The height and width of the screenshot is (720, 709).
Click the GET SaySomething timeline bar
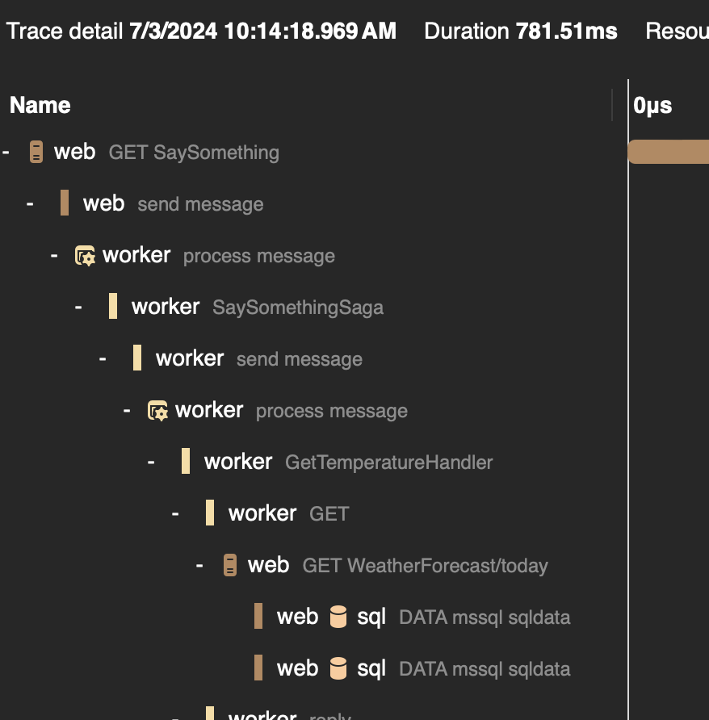click(669, 152)
